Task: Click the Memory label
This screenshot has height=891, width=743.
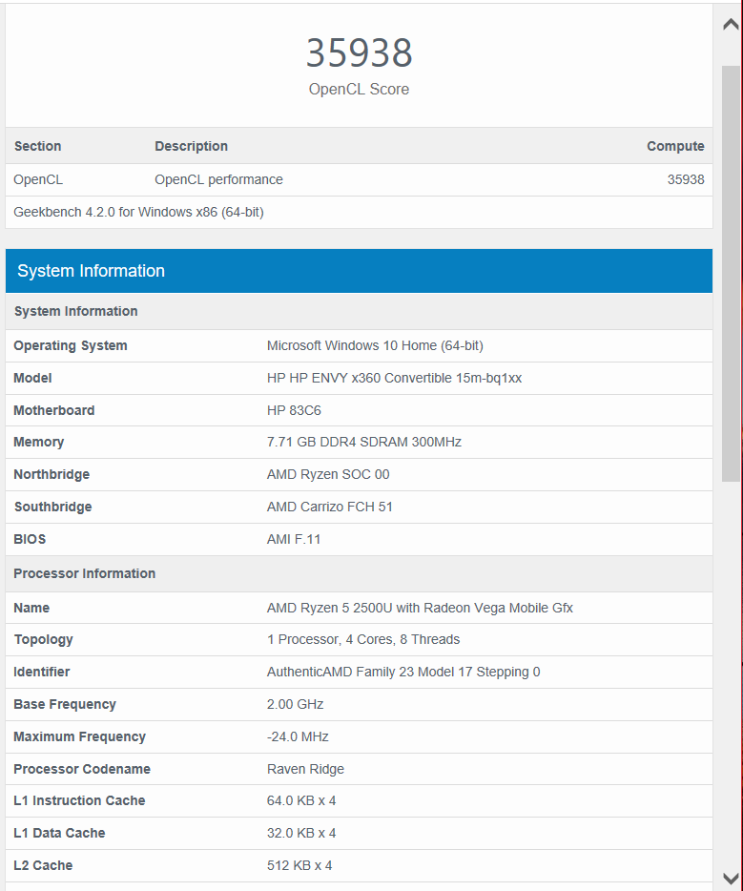Action: pyautogui.click(x=38, y=442)
